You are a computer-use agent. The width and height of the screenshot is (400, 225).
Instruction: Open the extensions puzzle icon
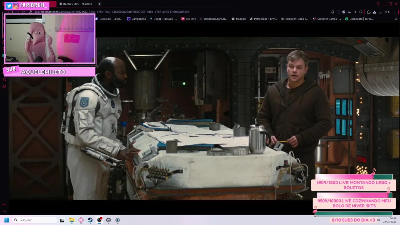coord(369,12)
